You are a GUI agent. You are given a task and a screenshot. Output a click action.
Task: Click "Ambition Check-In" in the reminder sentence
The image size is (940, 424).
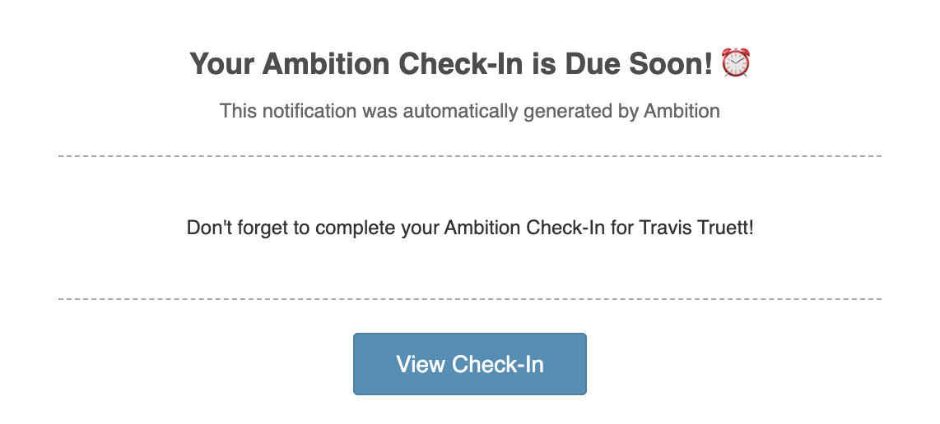tap(524, 227)
